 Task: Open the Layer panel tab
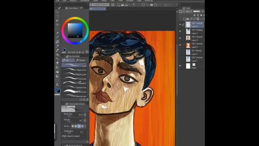tap(186, 8)
